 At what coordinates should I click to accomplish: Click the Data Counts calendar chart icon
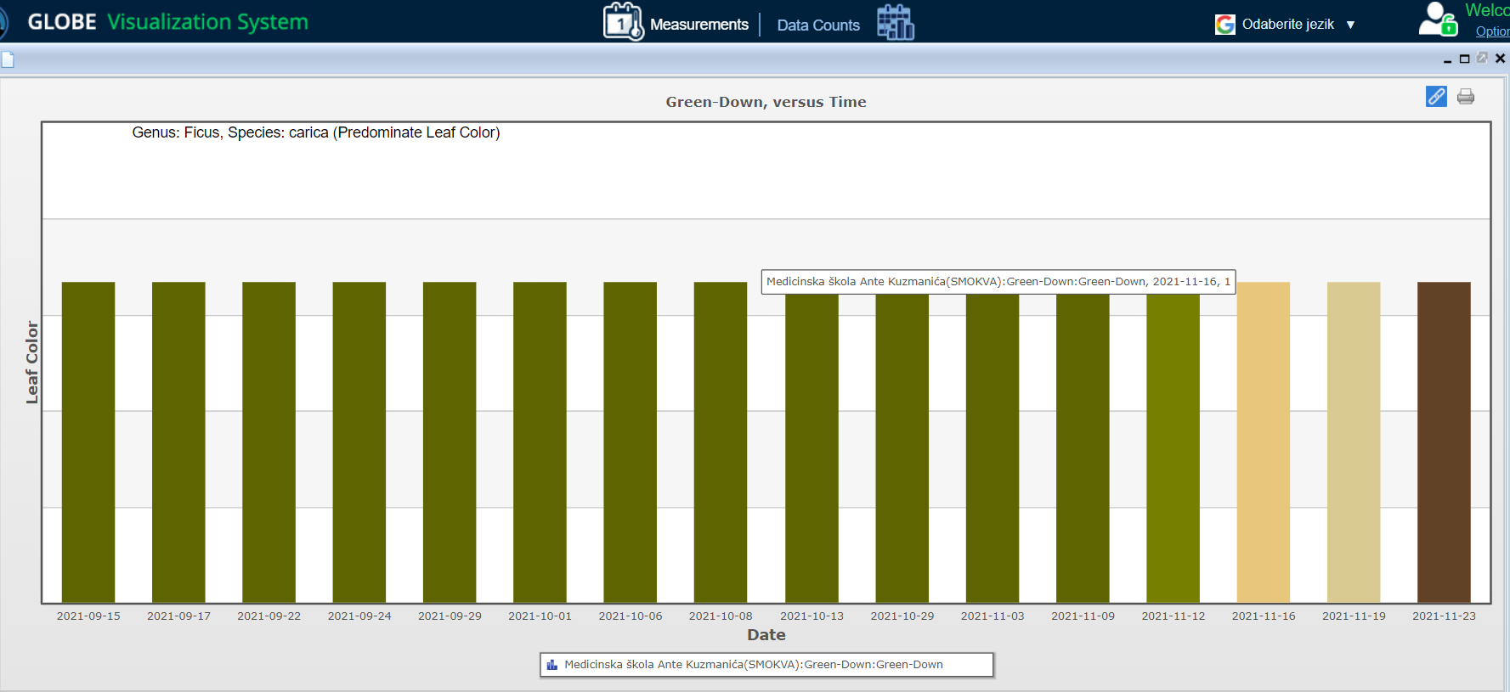point(895,22)
